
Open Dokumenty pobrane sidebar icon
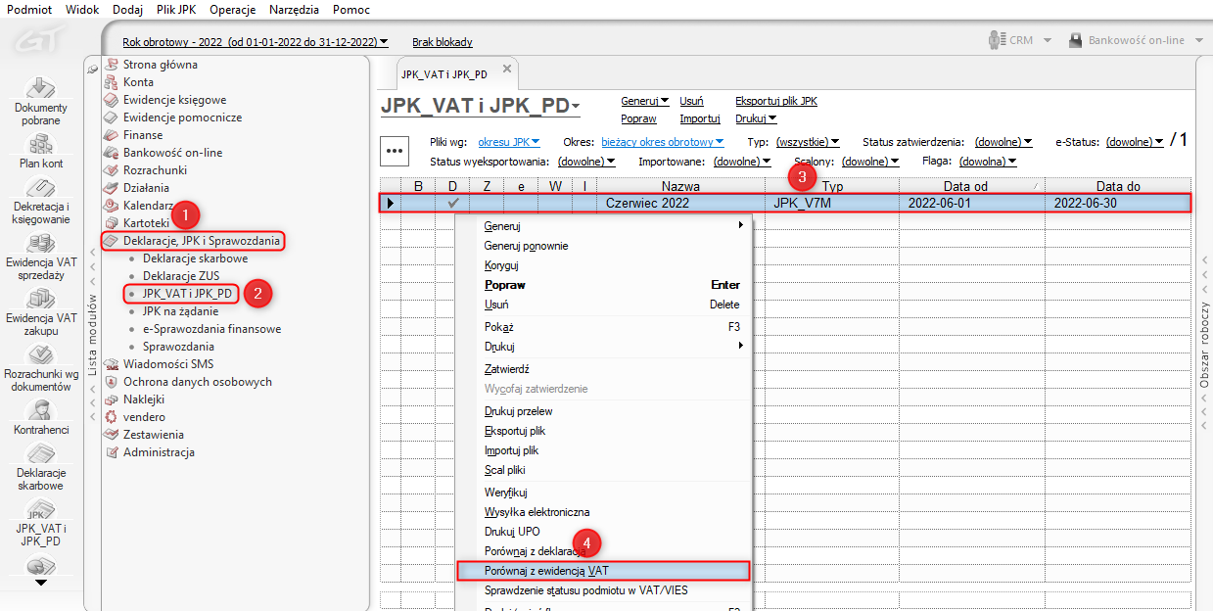[41, 89]
